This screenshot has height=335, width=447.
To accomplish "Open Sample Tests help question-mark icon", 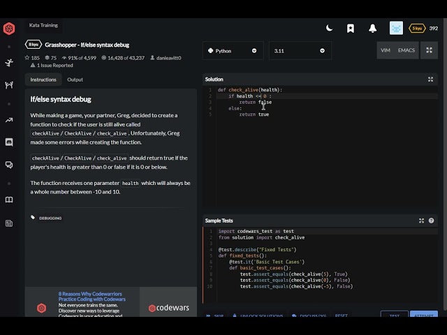I will coord(432,221).
